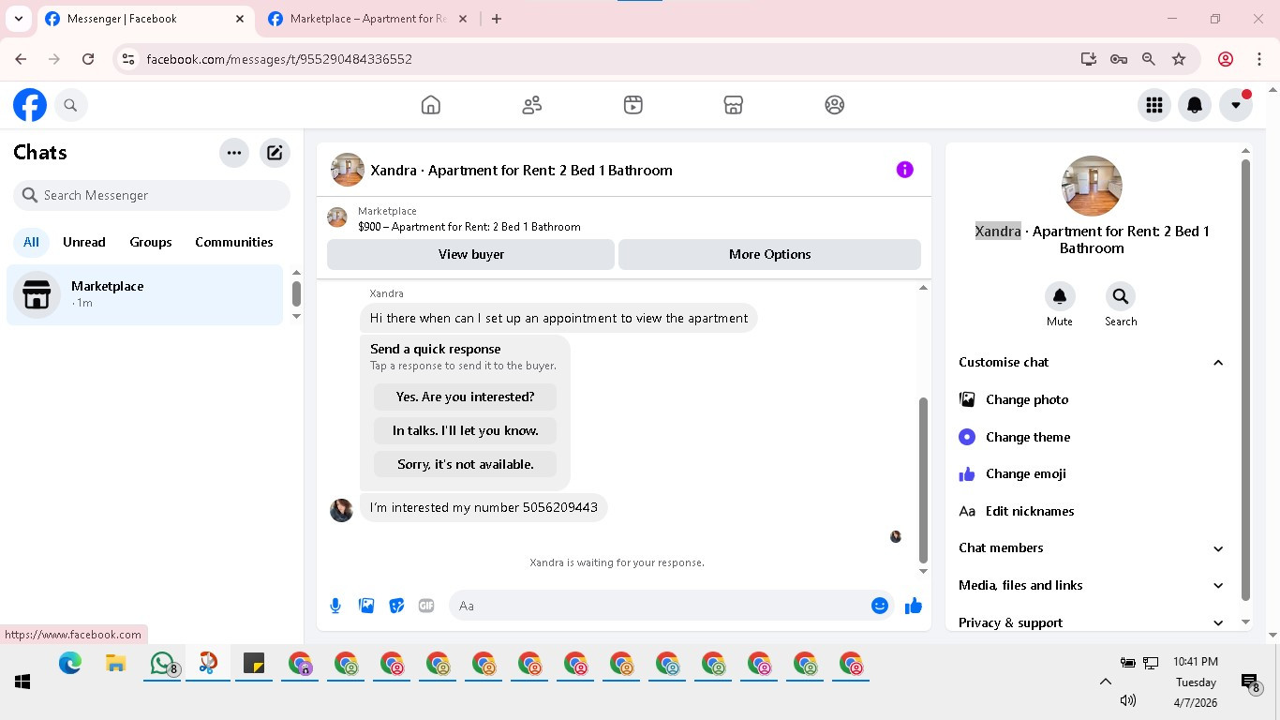Screen dimensions: 1280x720
Task: Open WhatsApp from the taskbar
Action: coord(164,664)
